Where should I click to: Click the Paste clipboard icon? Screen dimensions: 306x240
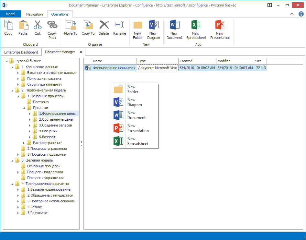tap(23, 25)
